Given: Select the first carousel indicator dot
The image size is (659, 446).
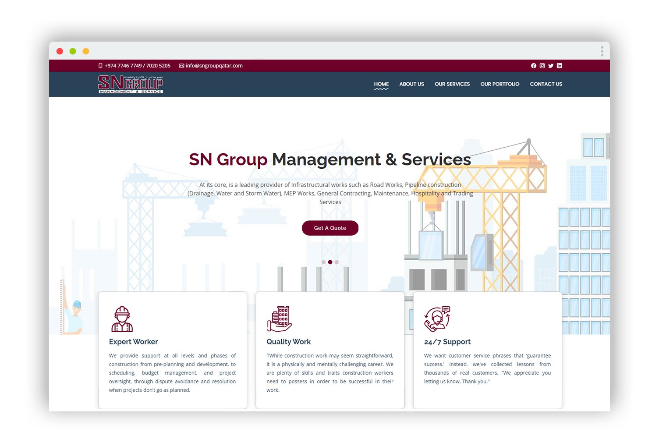Looking at the screenshot, I should click(x=324, y=262).
